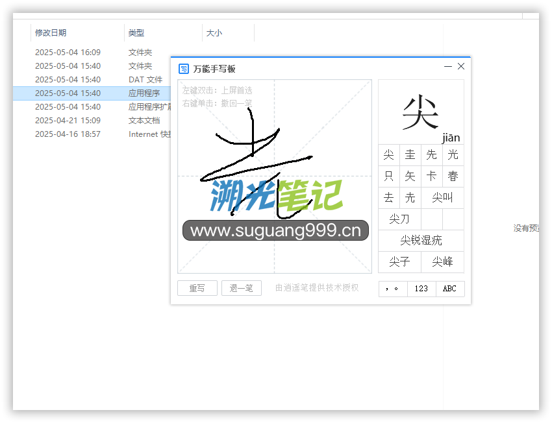
Task: Click the 万能手写板 app icon in the title bar
Action: click(x=184, y=69)
